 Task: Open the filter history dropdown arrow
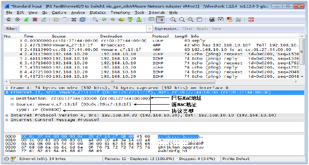pyautogui.click(x=150, y=29)
